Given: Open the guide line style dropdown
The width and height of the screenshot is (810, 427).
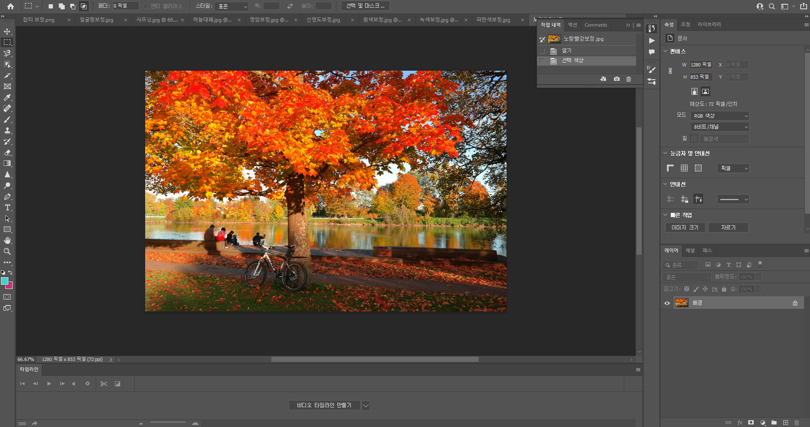Looking at the screenshot, I should [733, 199].
